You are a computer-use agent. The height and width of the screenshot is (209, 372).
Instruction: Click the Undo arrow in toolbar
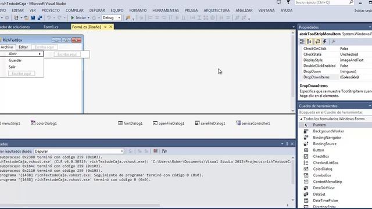(49, 18)
